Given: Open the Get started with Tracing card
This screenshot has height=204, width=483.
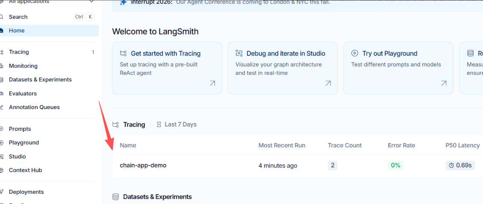Looking at the screenshot, I should point(167,68).
